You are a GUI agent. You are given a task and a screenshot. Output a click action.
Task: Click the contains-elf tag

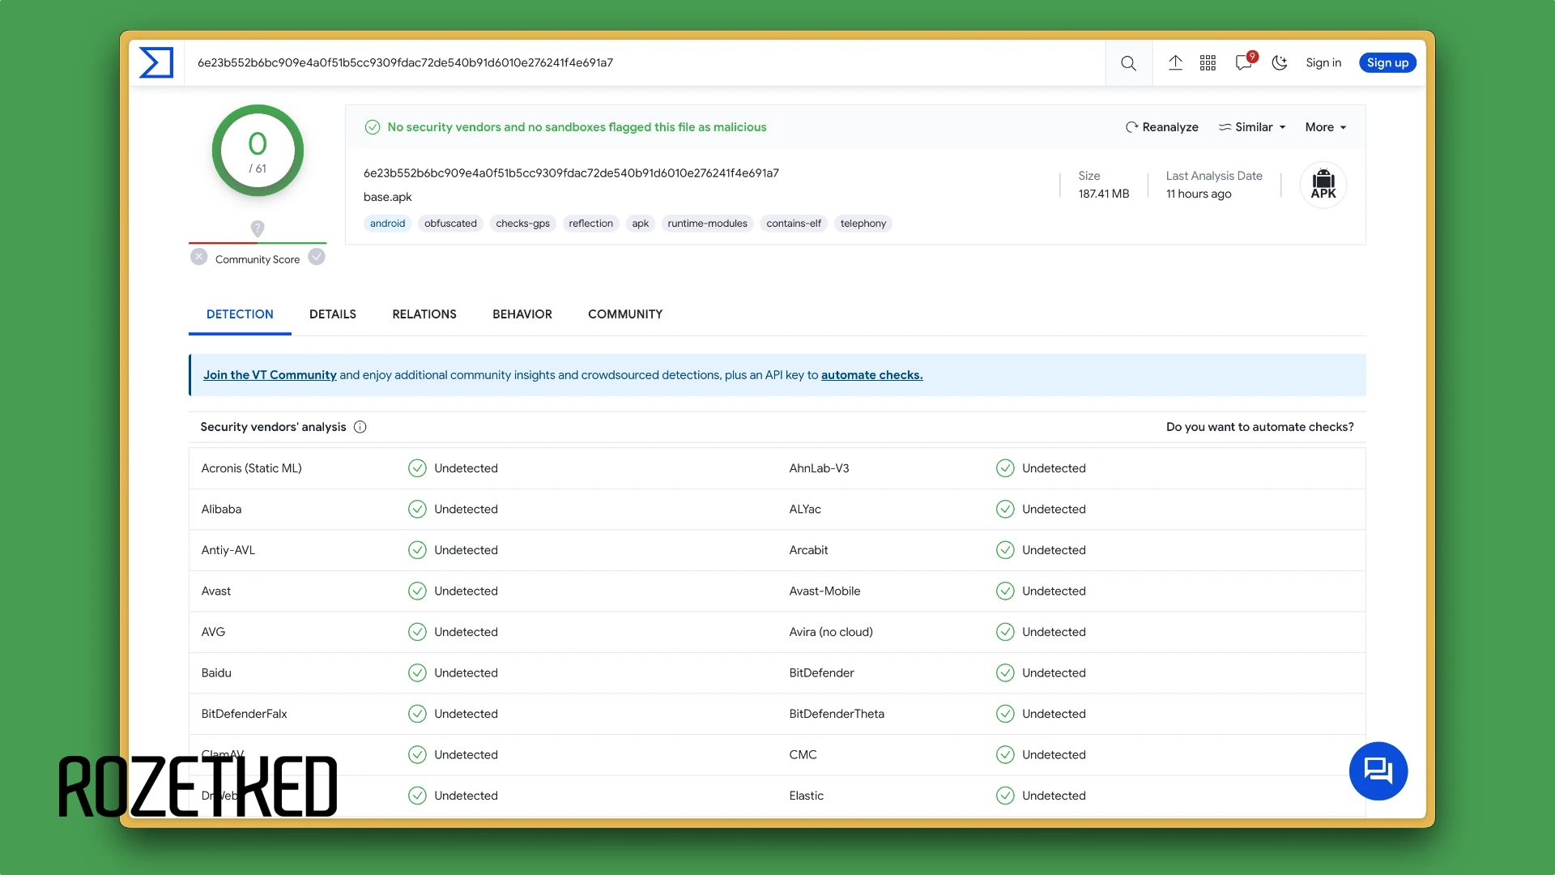click(x=793, y=224)
